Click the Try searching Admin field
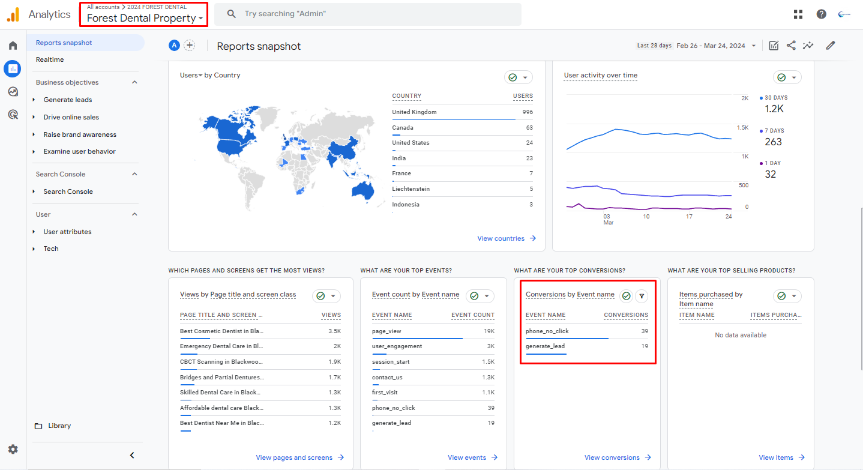This screenshot has height=470, width=863. click(367, 14)
